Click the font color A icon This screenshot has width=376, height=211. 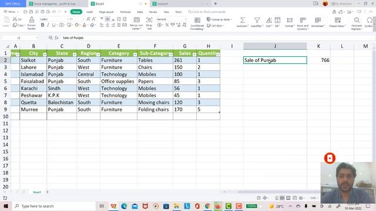tap(84, 25)
